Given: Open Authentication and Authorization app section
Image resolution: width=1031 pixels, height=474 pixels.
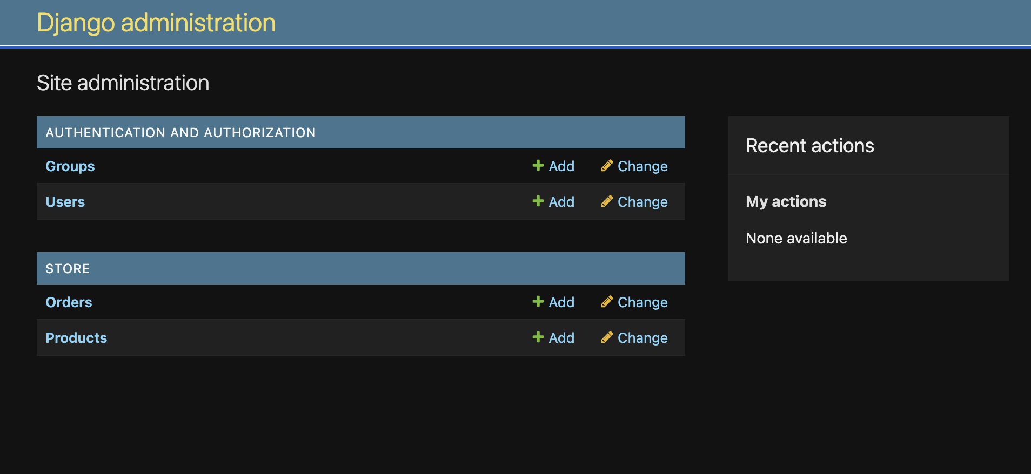Looking at the screenshot, I should (x=180, y=133).
